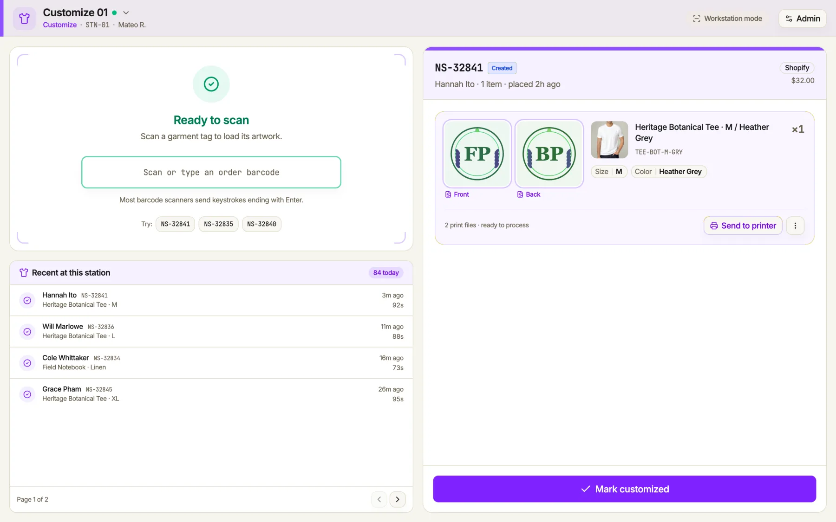Try sample barcode NS-32835 chip
836x522 pixels.
tap(218, 224)
